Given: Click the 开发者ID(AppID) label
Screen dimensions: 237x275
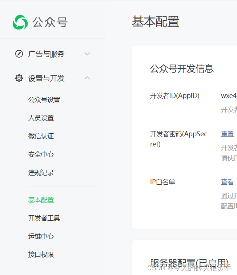Looking at the screenshot, I should (x=175, y=96).
